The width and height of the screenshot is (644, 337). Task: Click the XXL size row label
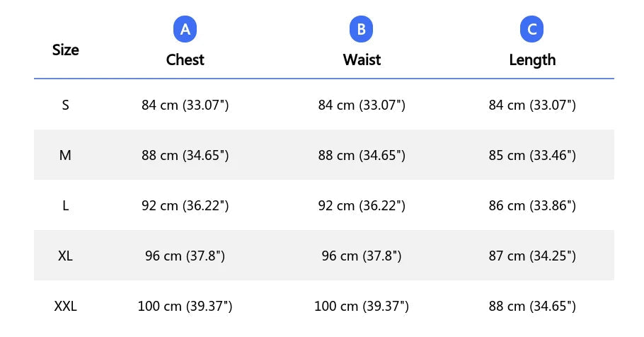tap(65, 306)
